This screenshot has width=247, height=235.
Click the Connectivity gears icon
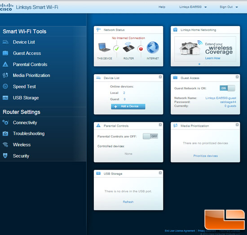point(5,122)
